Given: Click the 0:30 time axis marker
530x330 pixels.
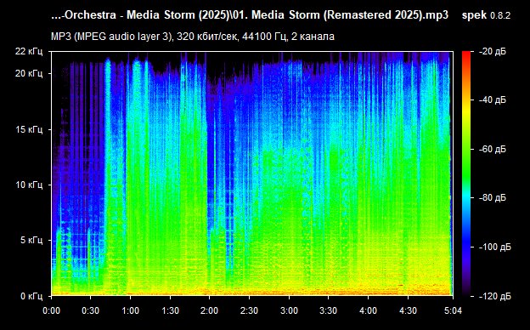Looking at the screenshot, I should (x=91, y=310).
